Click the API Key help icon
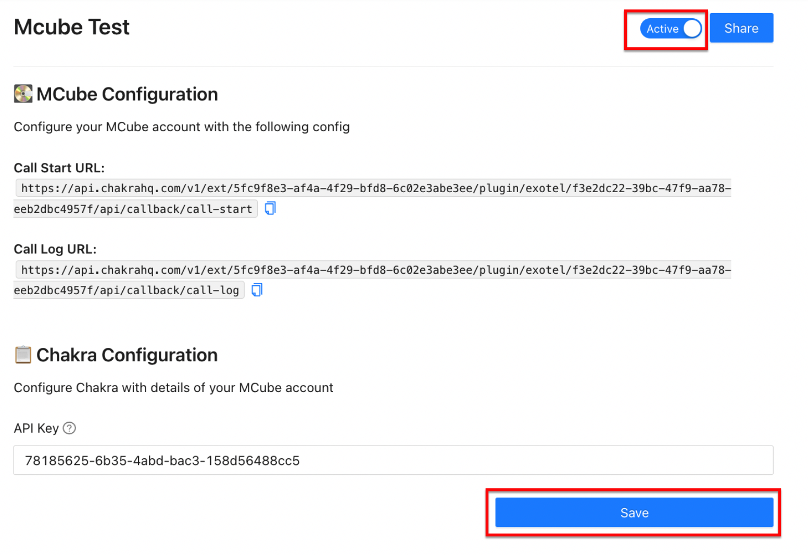The height and width of the screenshot is (555, 808). (x=69, y=428)
